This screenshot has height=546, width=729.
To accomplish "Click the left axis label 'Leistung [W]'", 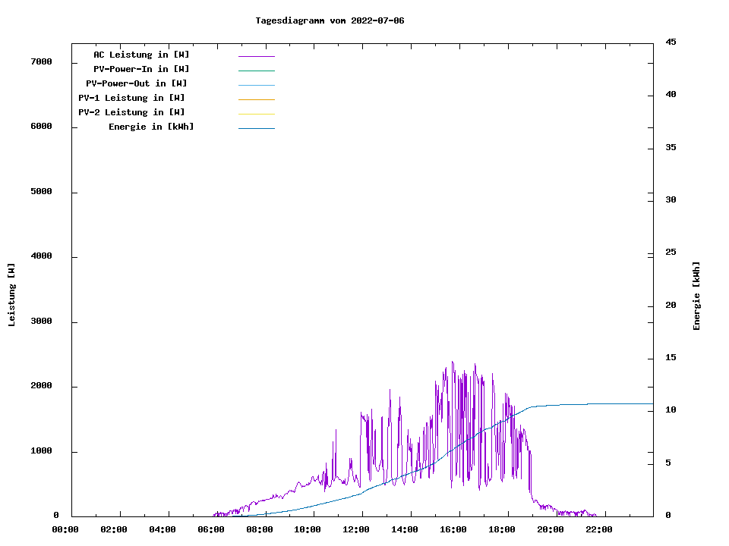I will click(x=11, y=295).
